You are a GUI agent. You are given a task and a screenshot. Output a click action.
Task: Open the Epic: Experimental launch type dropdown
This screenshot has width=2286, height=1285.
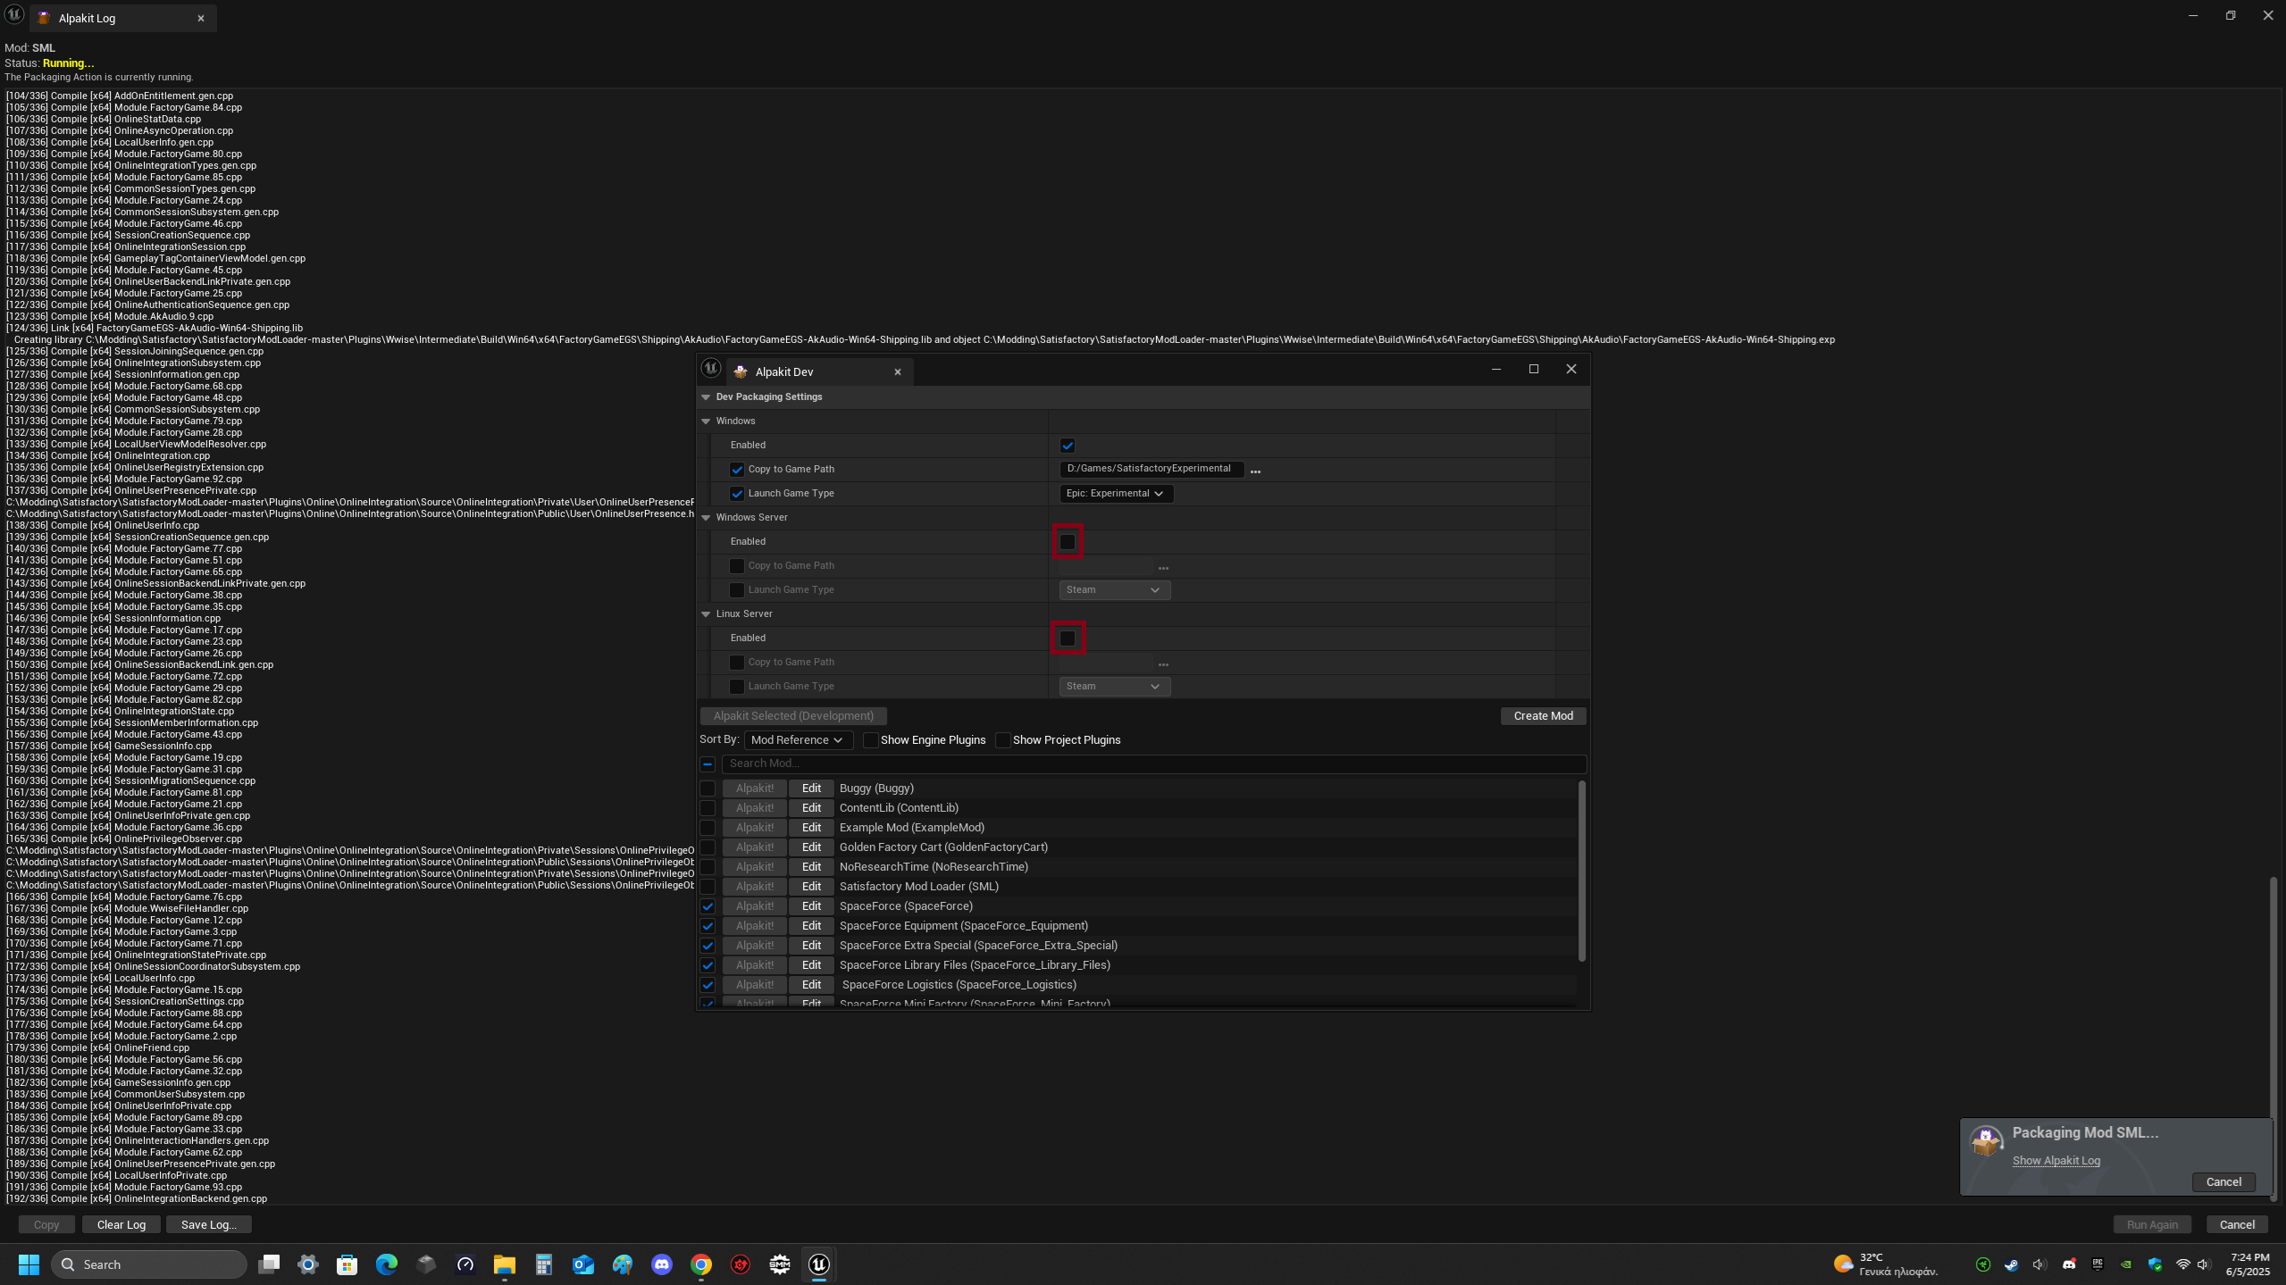[x=1115, y=494]
